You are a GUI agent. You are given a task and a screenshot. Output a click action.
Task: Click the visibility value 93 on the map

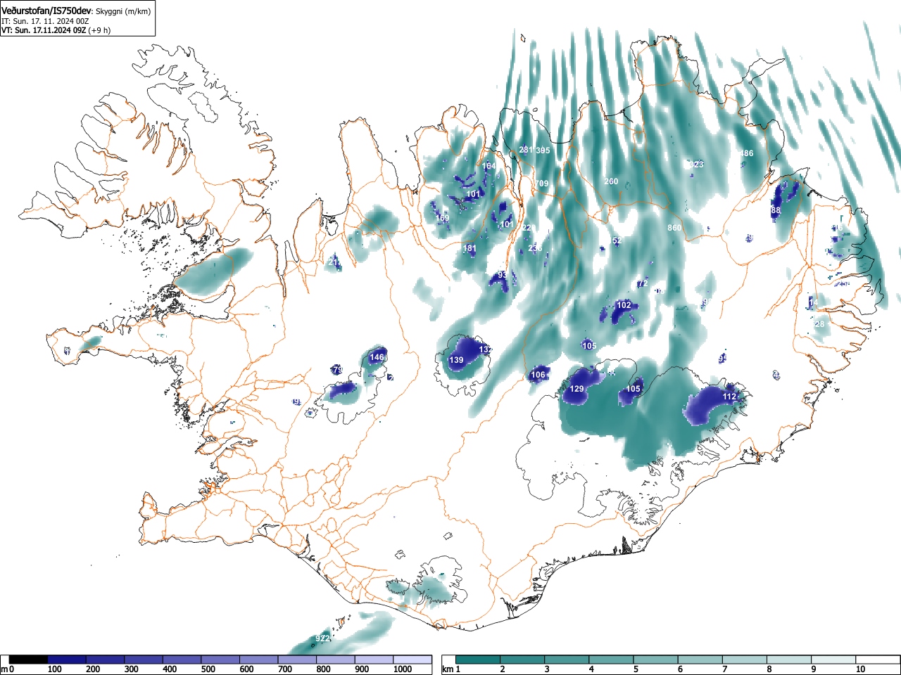(x=503, y=275)
